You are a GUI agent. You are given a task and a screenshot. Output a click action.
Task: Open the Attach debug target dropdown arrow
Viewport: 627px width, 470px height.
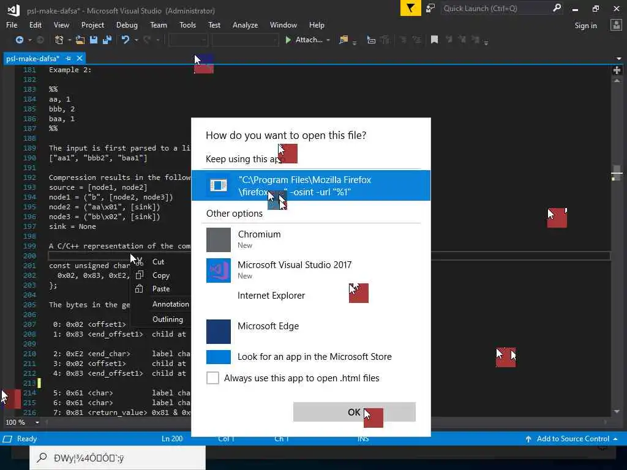328,40
